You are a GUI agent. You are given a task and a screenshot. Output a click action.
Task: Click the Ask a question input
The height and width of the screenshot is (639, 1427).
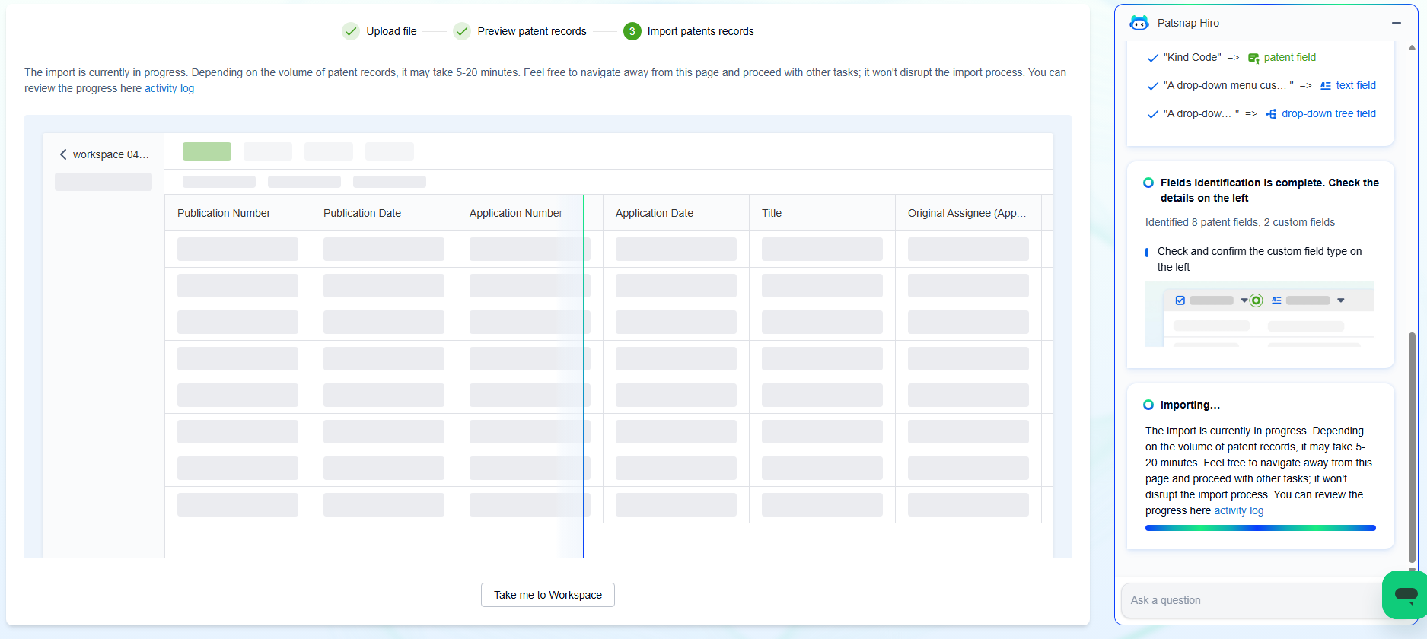tap(1248, 600)
